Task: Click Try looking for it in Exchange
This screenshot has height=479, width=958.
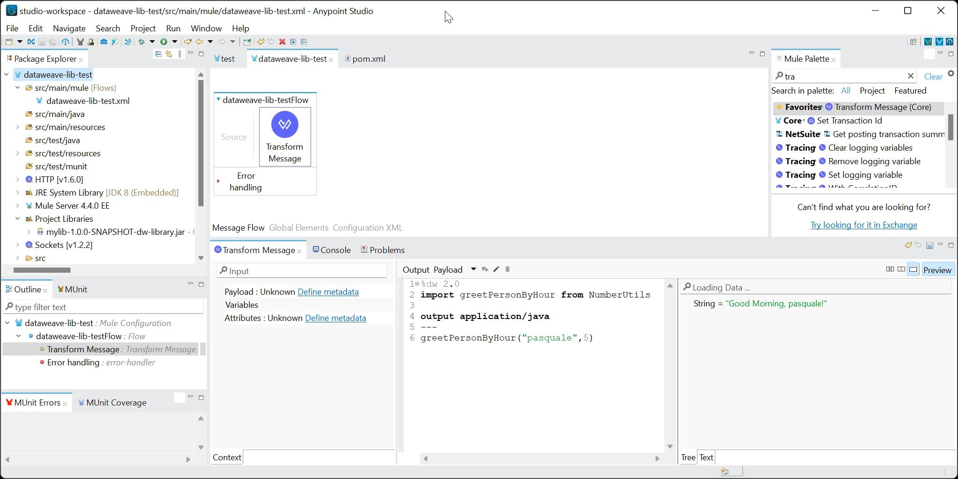Action: click(864, 225)
